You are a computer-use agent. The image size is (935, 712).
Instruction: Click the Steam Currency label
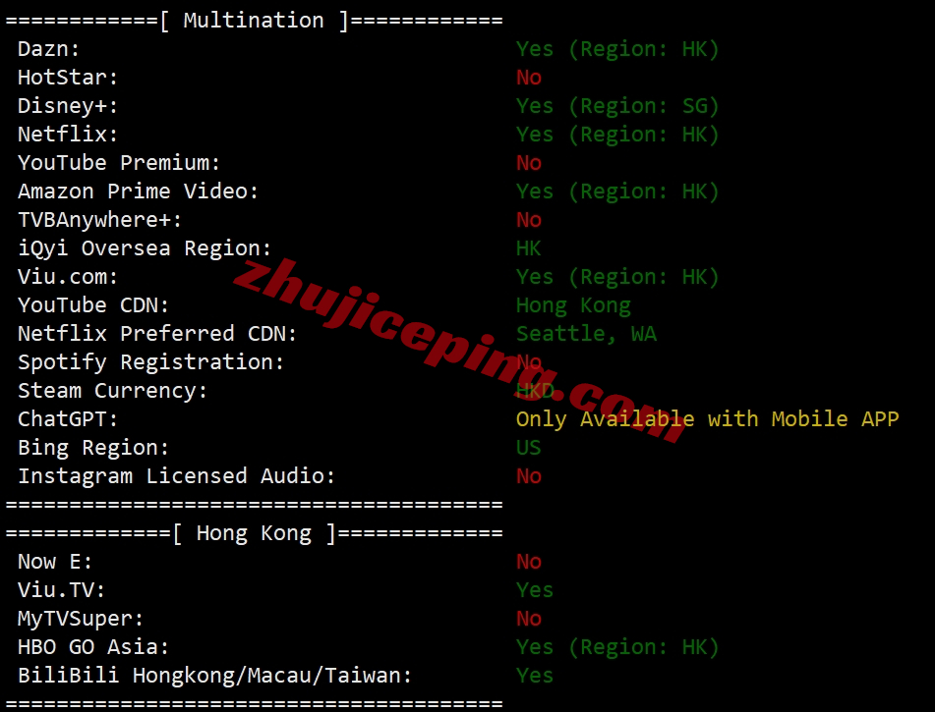tap(113, 391)
